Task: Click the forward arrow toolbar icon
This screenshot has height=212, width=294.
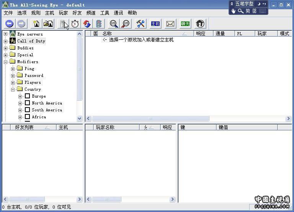Action: (x=21, y=24)
